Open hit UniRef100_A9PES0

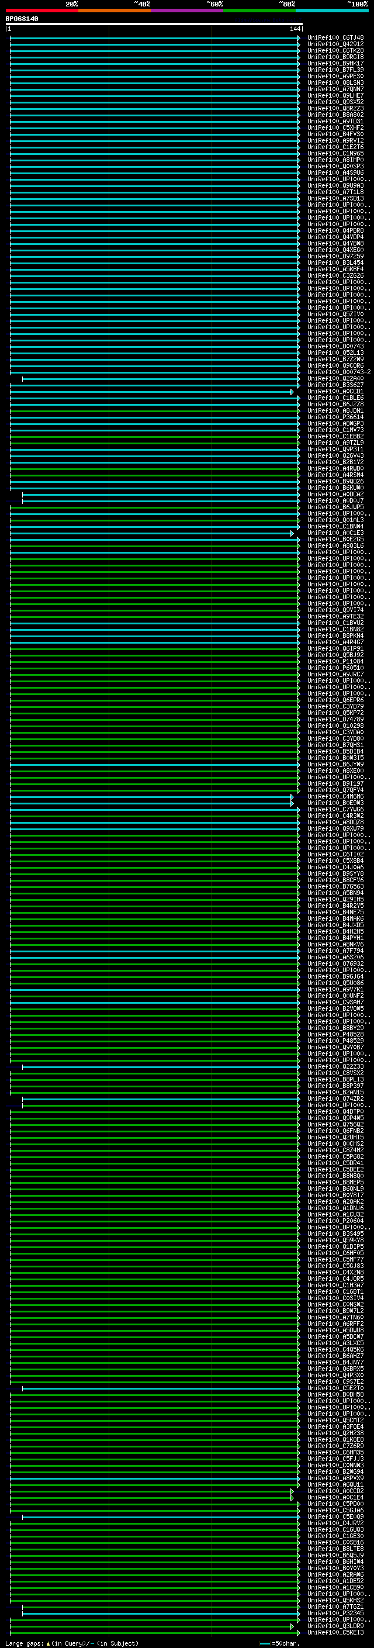335,76
